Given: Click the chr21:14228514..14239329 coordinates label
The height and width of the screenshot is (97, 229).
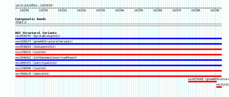Looking at the screenshot, I should [34, 6].
